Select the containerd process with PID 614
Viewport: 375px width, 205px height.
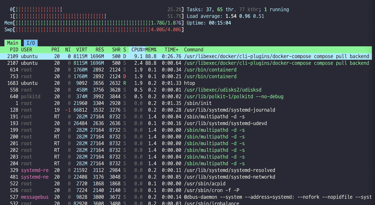pyautogui.click(x=186, y=70)
